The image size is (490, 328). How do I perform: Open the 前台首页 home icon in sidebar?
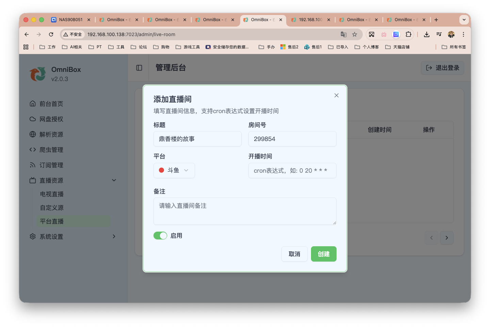32,104
